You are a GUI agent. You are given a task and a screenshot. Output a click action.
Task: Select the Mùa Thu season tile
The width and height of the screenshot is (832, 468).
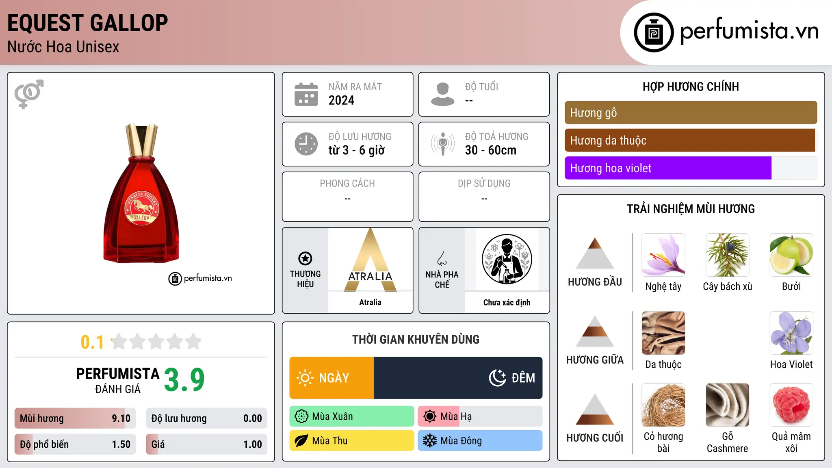click(352, 441)
